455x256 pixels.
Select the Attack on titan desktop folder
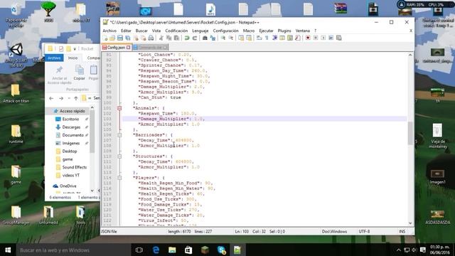point(16,93)
